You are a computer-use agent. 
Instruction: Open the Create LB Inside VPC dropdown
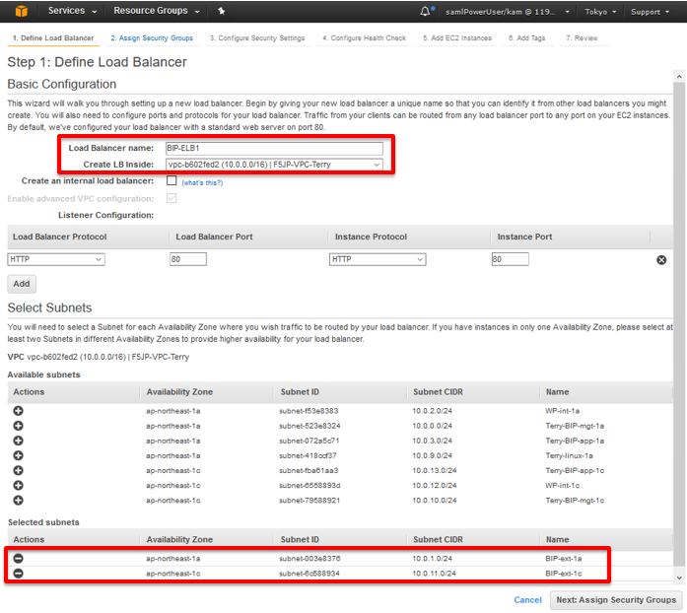coord(274,165)
